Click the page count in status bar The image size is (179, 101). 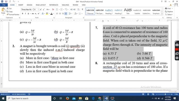click(5, 94)
